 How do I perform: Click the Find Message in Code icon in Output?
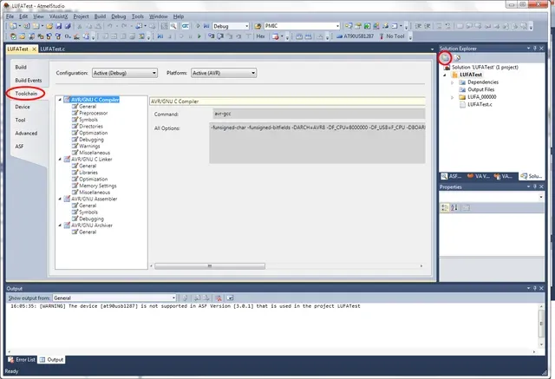(x=185, y=298)
